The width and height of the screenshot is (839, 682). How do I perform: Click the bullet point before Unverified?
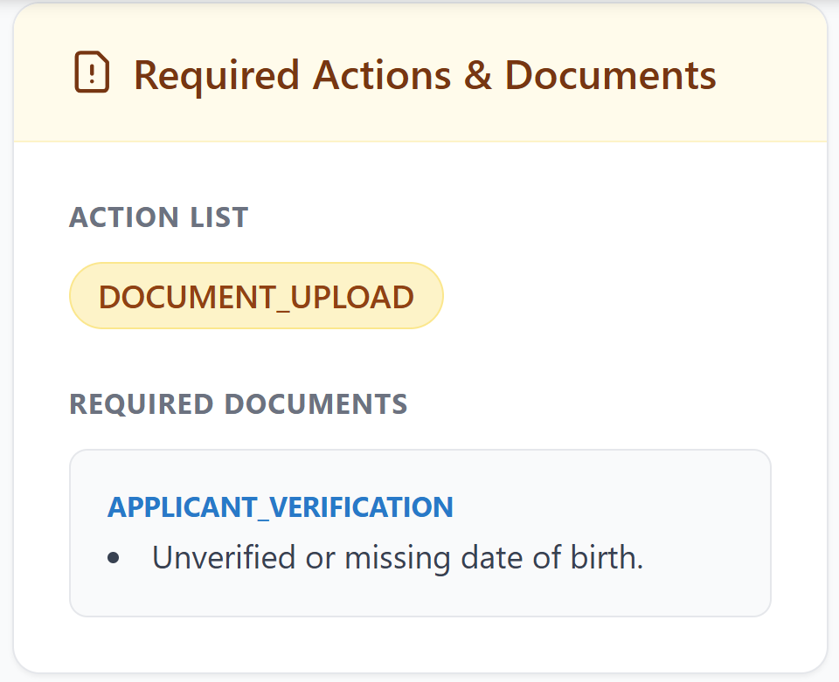coord(114,559)
